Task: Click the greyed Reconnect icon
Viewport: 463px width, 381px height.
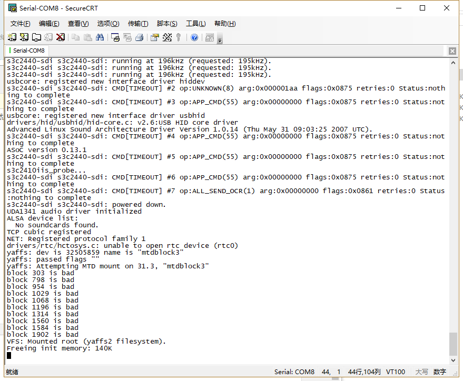Action: [x=48, y=37]
